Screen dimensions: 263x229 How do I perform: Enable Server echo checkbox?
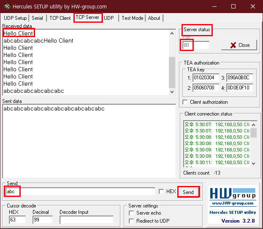131,213
